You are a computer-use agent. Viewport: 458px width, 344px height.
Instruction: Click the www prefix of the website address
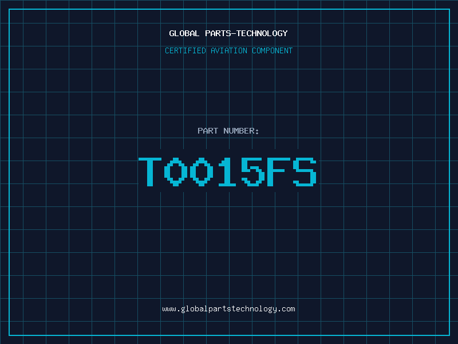click(169, 309)
